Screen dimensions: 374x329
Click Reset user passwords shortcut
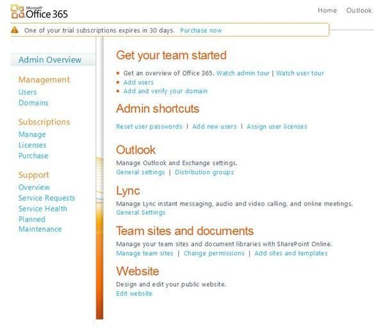(149, 127)
